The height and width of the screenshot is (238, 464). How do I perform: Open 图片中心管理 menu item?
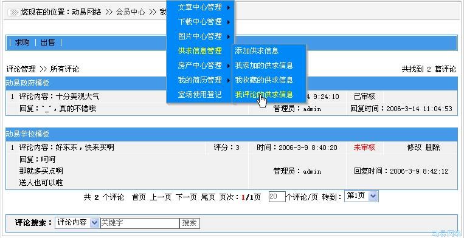click(199, 36)
